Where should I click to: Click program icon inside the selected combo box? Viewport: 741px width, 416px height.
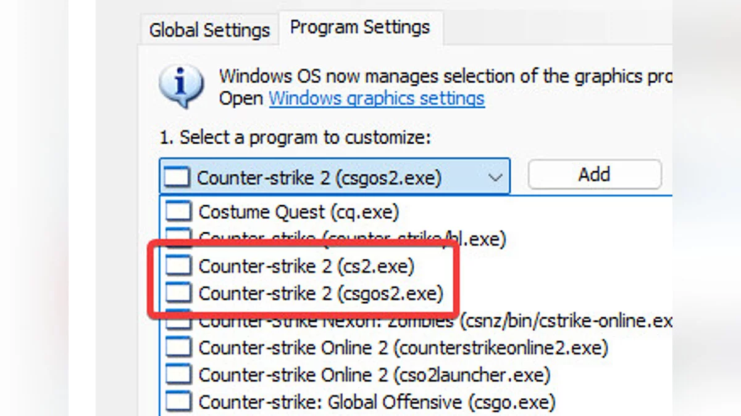coord(177,177)
